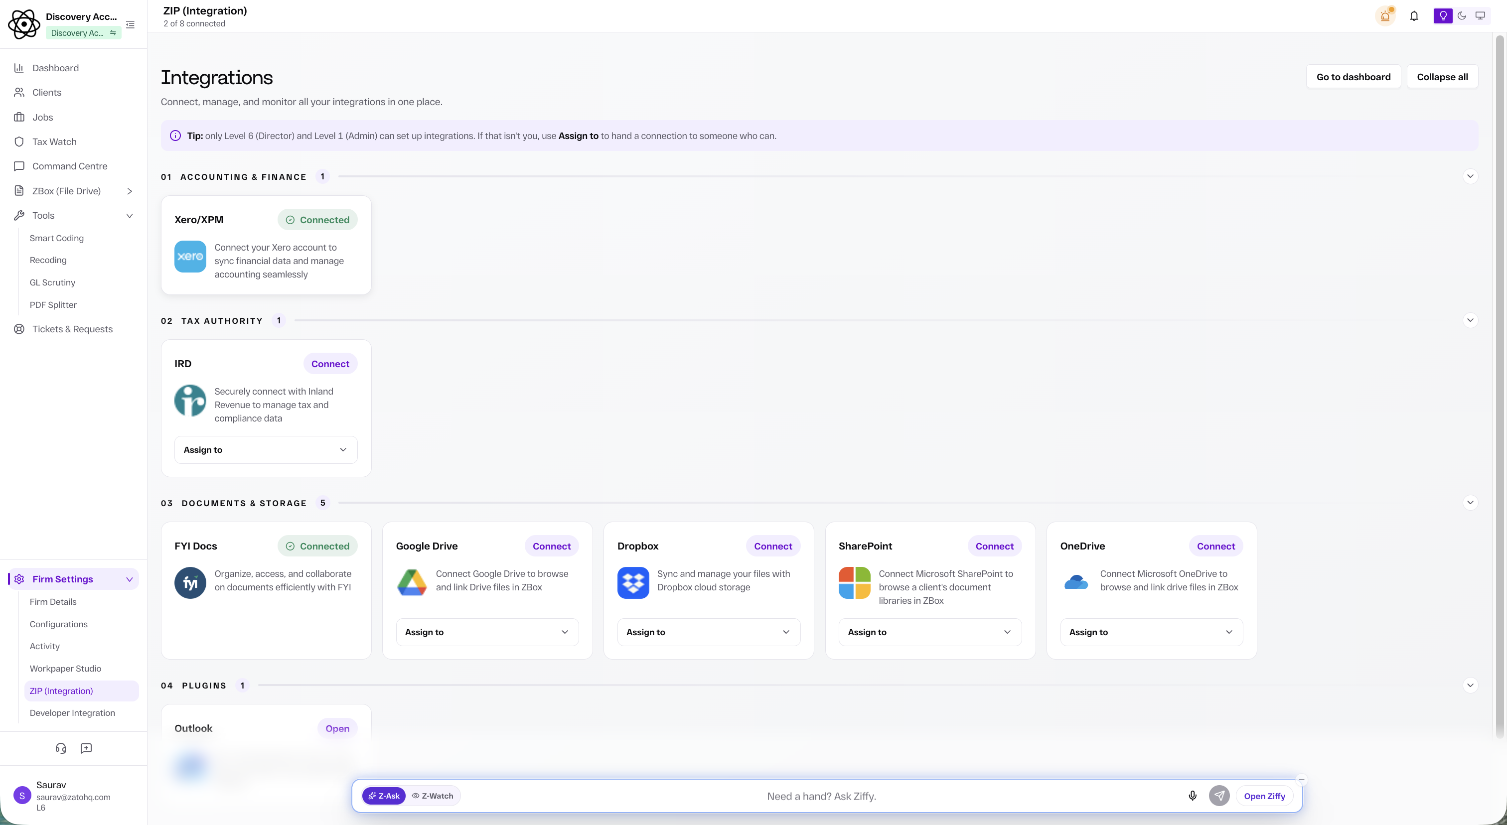
Task: Click Open Ziffy button
Action: click(x=1264, y=796)
